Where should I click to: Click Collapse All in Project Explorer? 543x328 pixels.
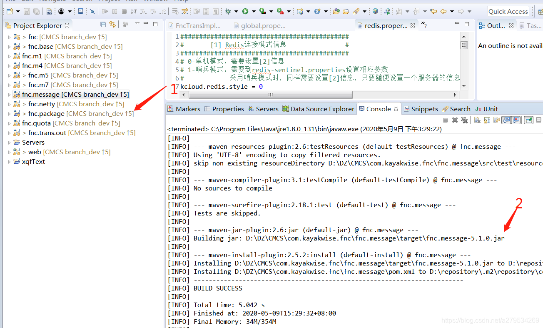click(103, 24)
